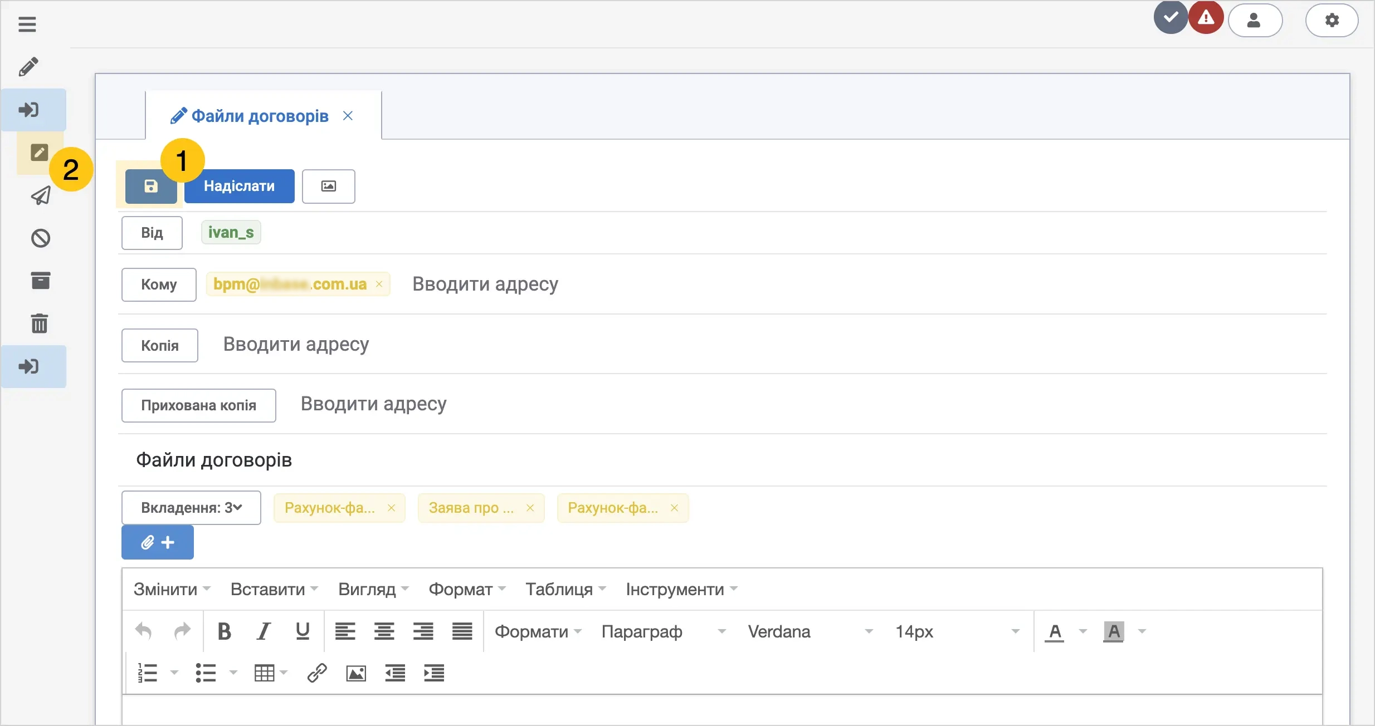This screenshot has width=1375, height=726.
Task: Click the compose pencil icon in sidebar
Action: point(28,66)
